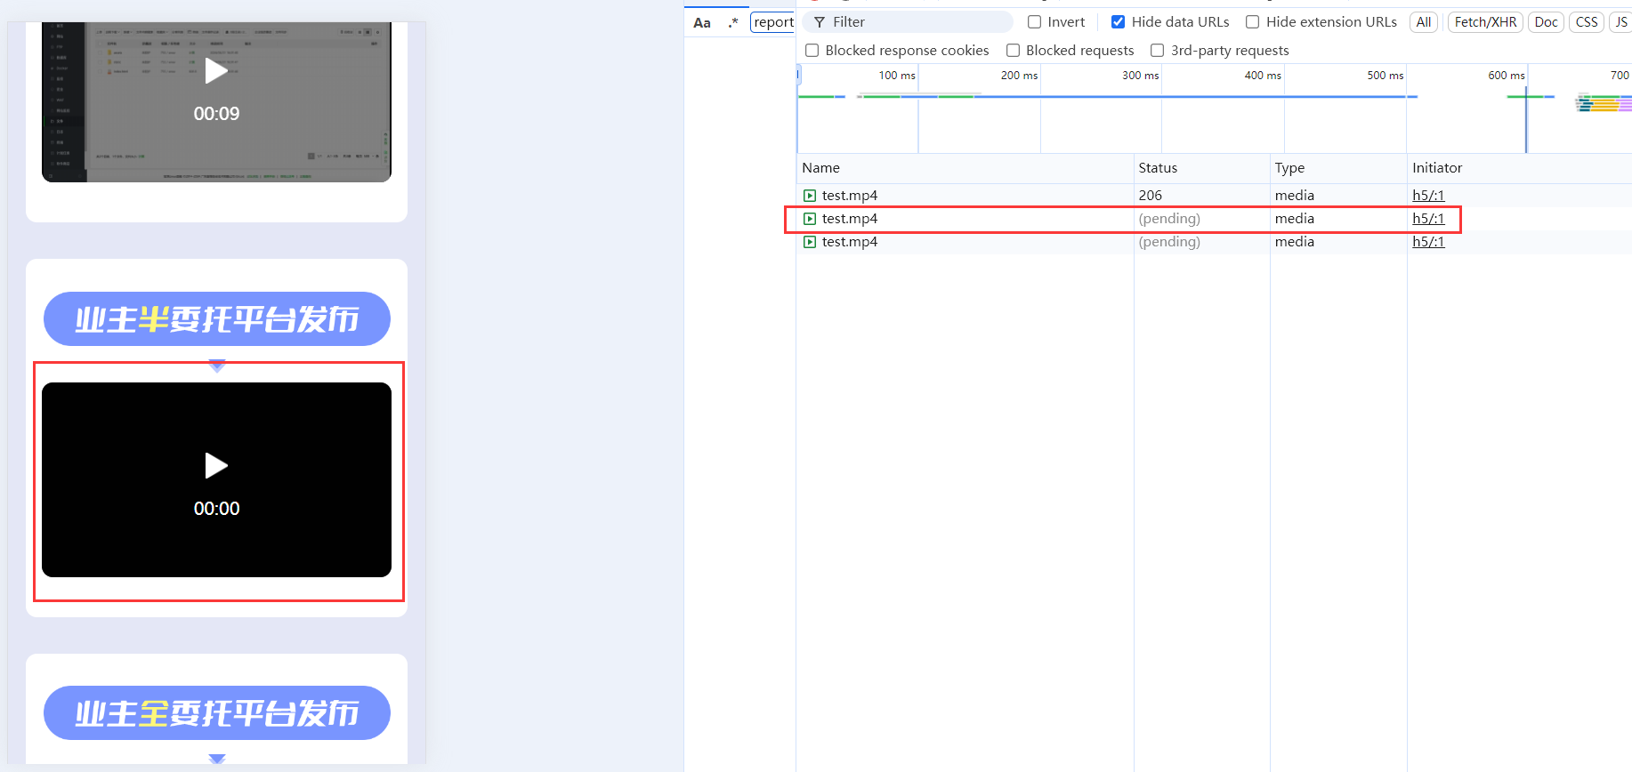Sort by the Name column header
The width and height of the screenshot is (1632, 772).
965,168
